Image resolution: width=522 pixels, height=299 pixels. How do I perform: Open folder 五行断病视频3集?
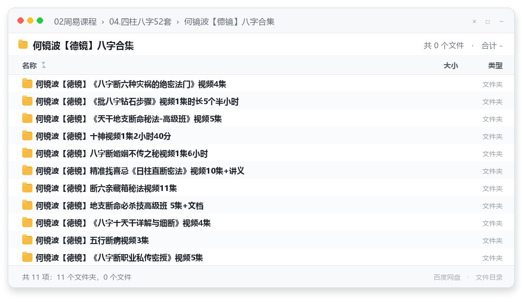point(92,240)
